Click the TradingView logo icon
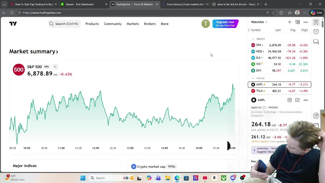 click(x=13, y=24)
